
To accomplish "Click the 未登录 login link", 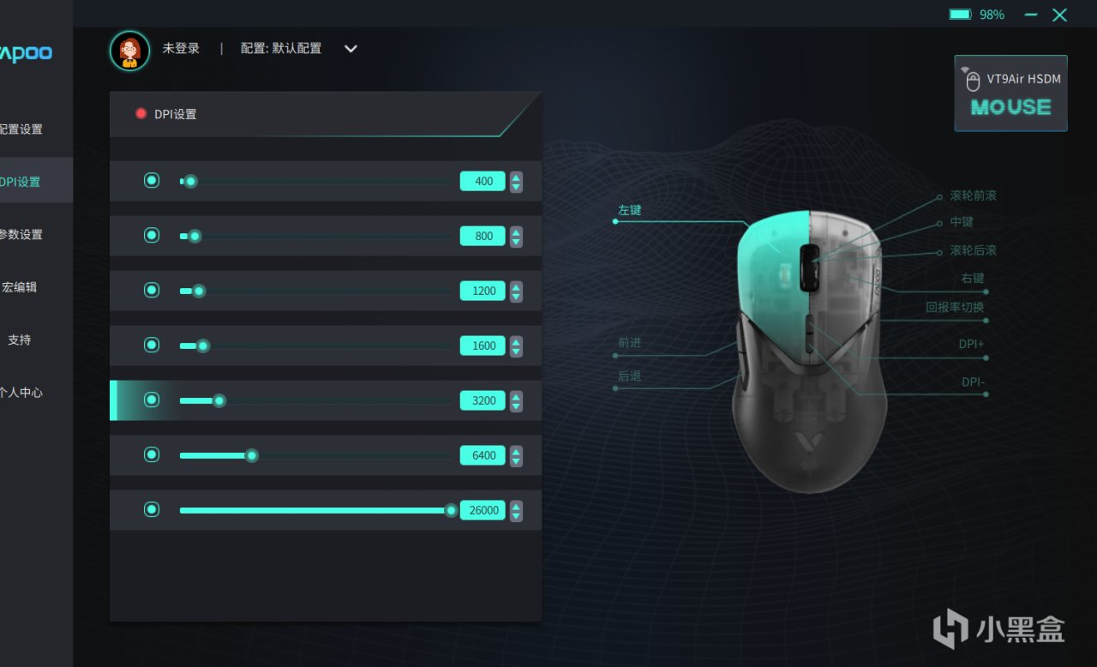I will pos(181,48).
